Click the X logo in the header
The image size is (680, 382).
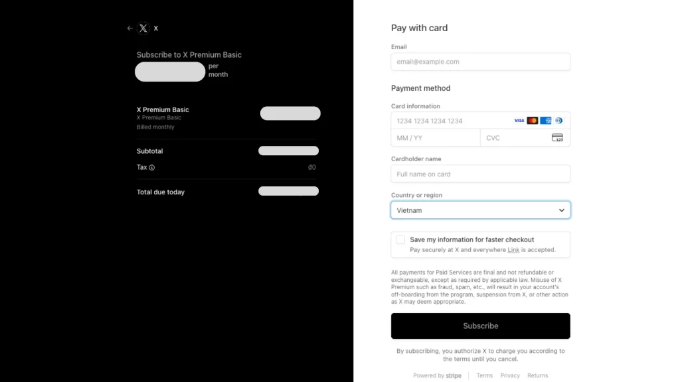click(x=143, y=29)
